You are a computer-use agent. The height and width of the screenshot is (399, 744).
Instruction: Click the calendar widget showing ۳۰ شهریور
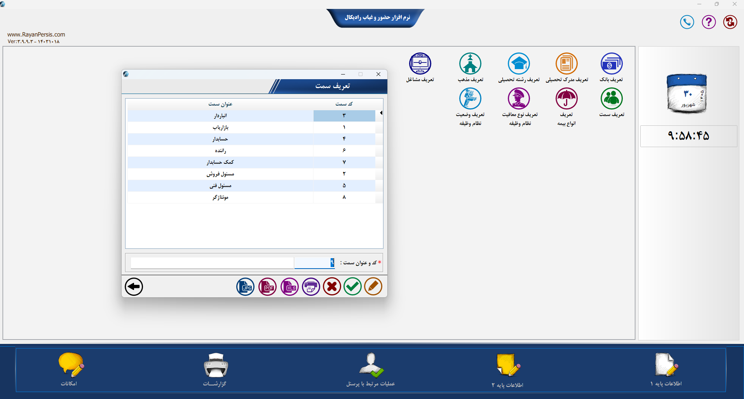pyautogui.click(x=687, y=94)
